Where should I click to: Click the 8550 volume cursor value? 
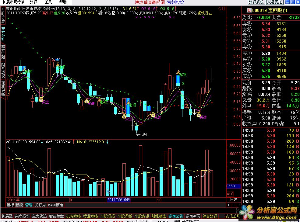pyautogui.click(x=233, y=186)
